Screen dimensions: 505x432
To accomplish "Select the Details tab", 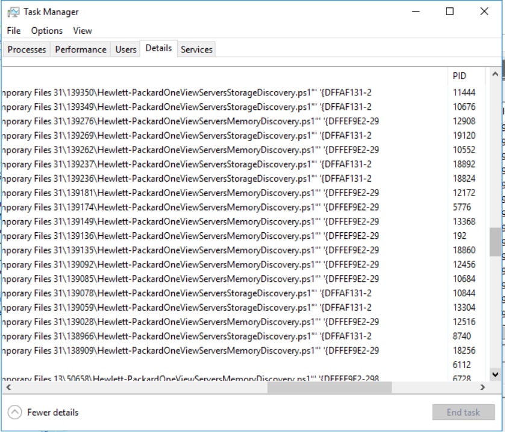I will coord(158,48).
